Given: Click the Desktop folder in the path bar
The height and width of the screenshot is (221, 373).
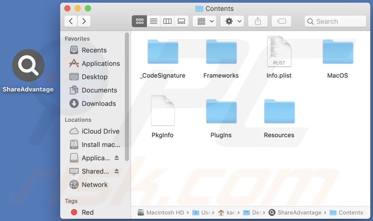Looking at the screenshot, I should [253, 212].
